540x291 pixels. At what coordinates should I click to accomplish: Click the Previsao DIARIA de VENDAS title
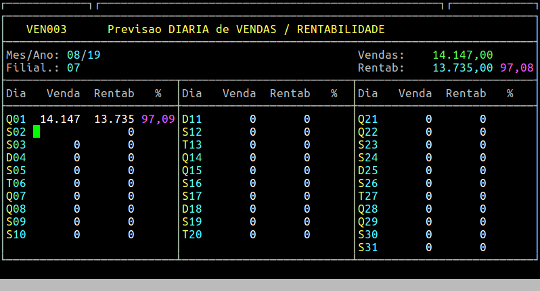pos(246,29)
